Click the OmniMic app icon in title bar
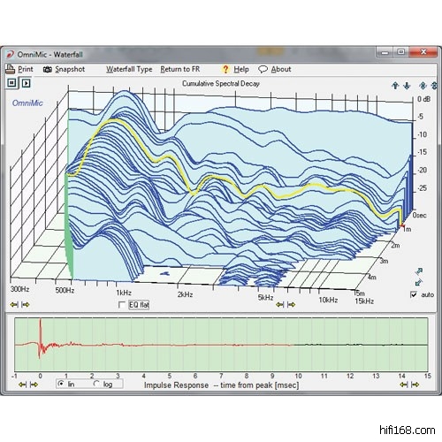 click(11, 54)
